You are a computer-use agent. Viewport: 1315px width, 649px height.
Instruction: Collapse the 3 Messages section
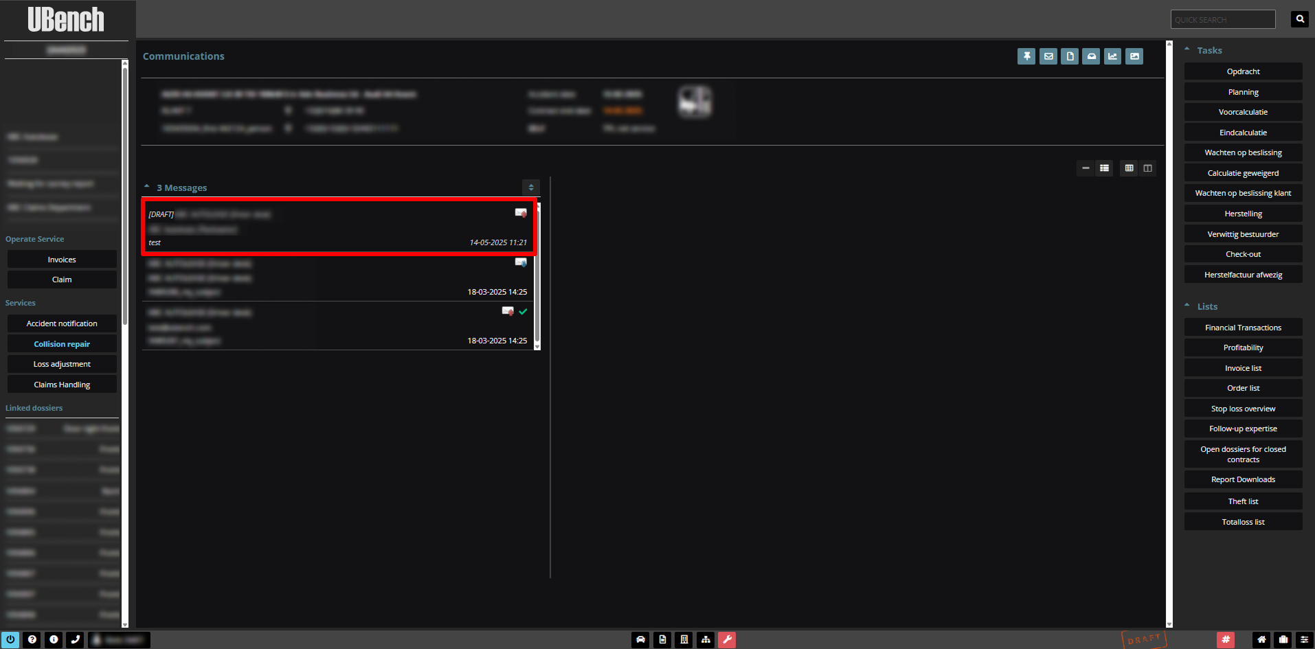(147, 187)
